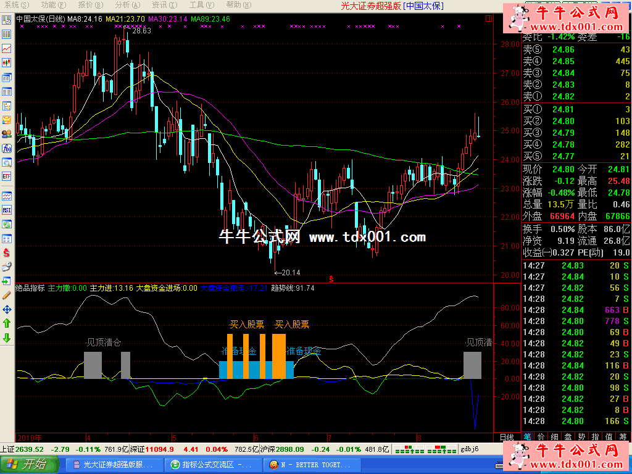Click the 日线 period button
The height and width of the screenshot is (474, 632).
(507, 438)
